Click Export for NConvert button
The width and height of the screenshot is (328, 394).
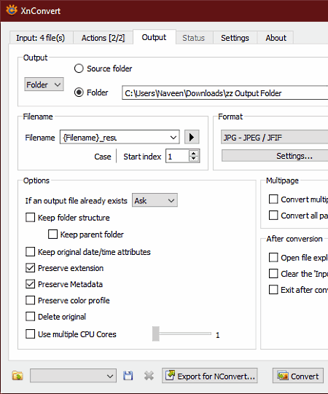coord(209,376)
